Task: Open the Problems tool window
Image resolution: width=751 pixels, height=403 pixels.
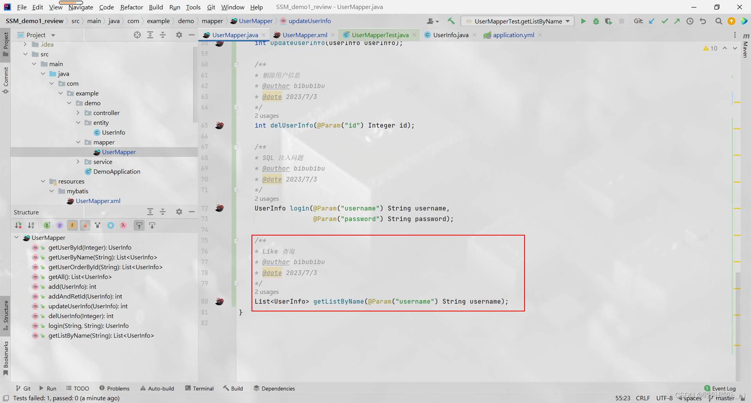Action: point(114,388)
